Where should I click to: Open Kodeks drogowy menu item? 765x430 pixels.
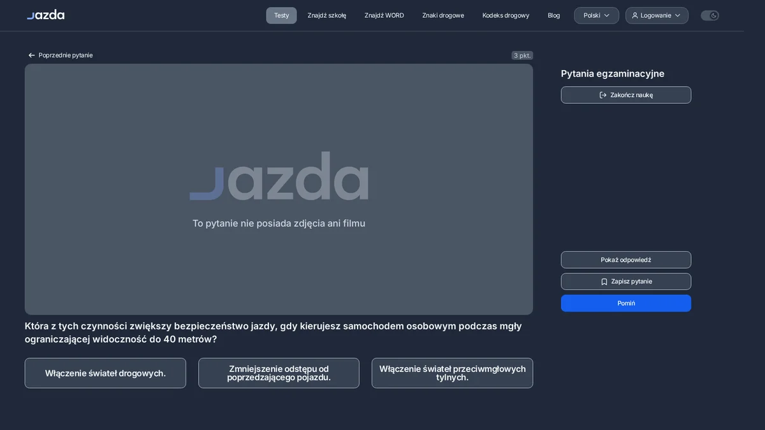[506, 15]
